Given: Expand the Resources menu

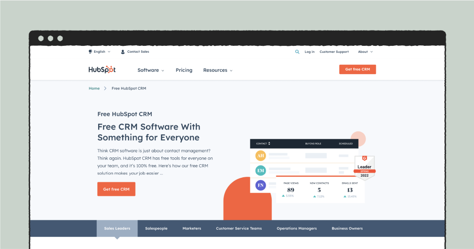Looking at the screenshot, I should (x=218, y=70).
